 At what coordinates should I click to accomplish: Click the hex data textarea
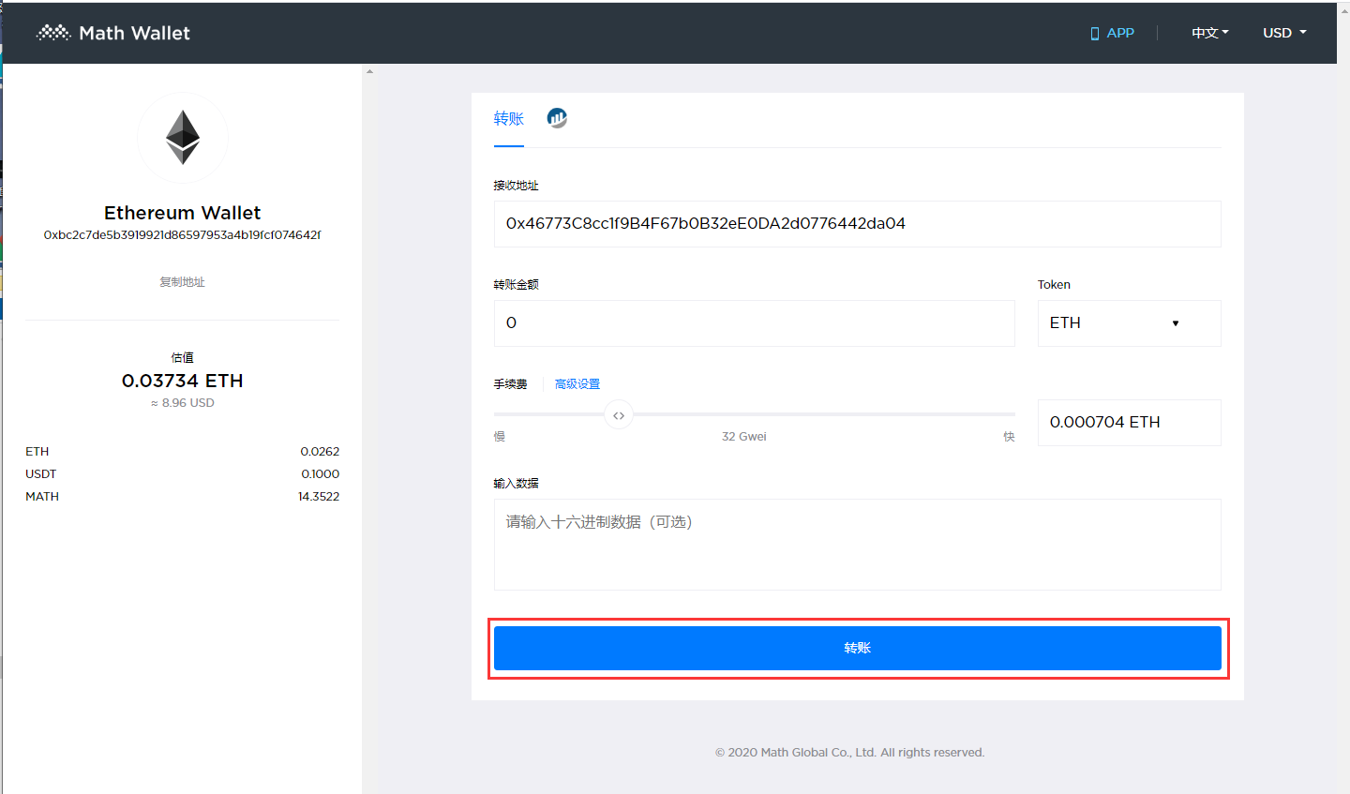tap(857, 545)
